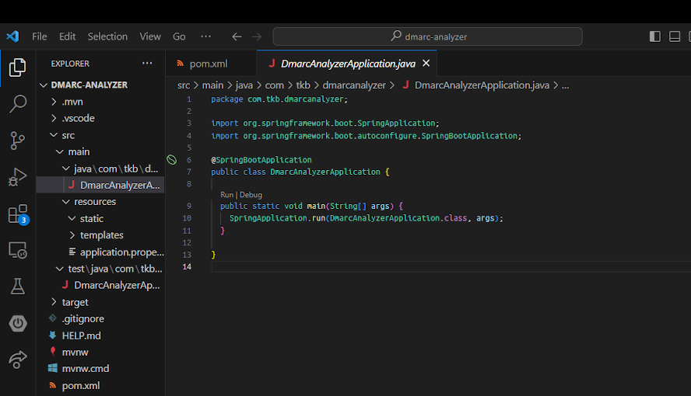691x396 pixels.
Task: Open the Edit menu
Action: (68, 36)
